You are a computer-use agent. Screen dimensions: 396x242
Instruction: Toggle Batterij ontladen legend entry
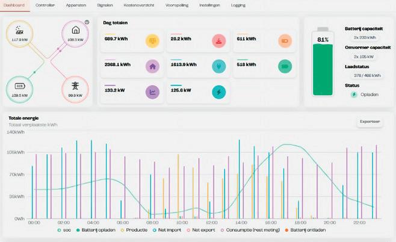point(305,230)
